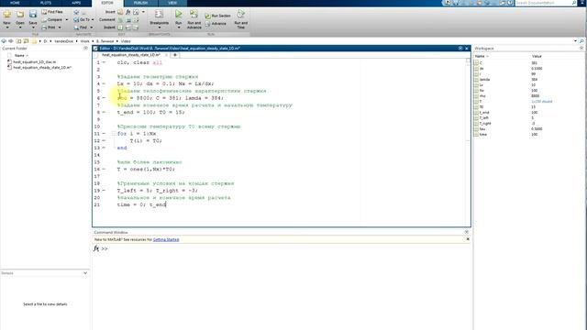Click the Advance button
Viewport: 587px width, 330px height.
click(x=216, y=24)
